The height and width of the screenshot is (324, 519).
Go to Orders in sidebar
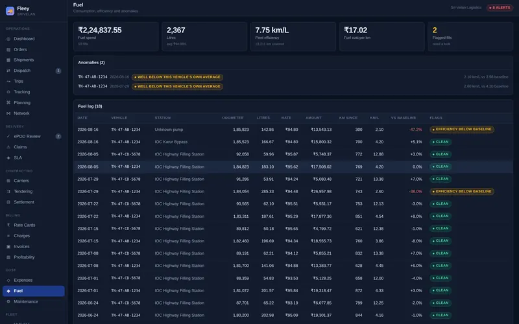34,50
